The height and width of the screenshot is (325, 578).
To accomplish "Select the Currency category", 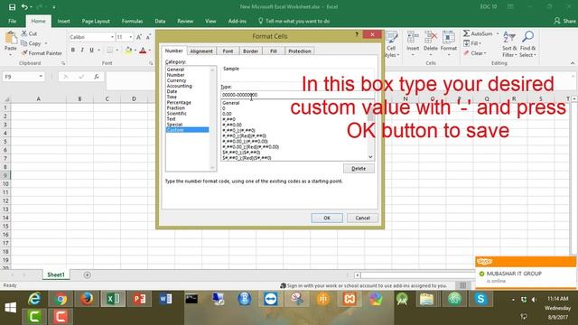I will tap(177, 80).
